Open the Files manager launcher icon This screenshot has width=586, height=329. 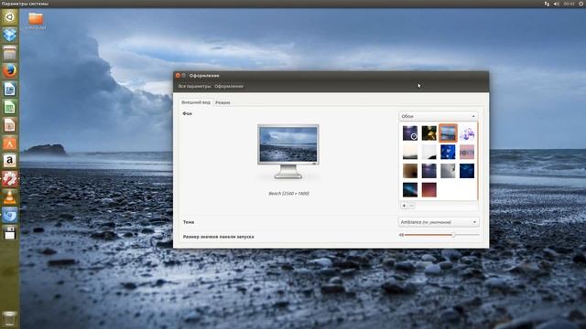[x=10, y=53]
